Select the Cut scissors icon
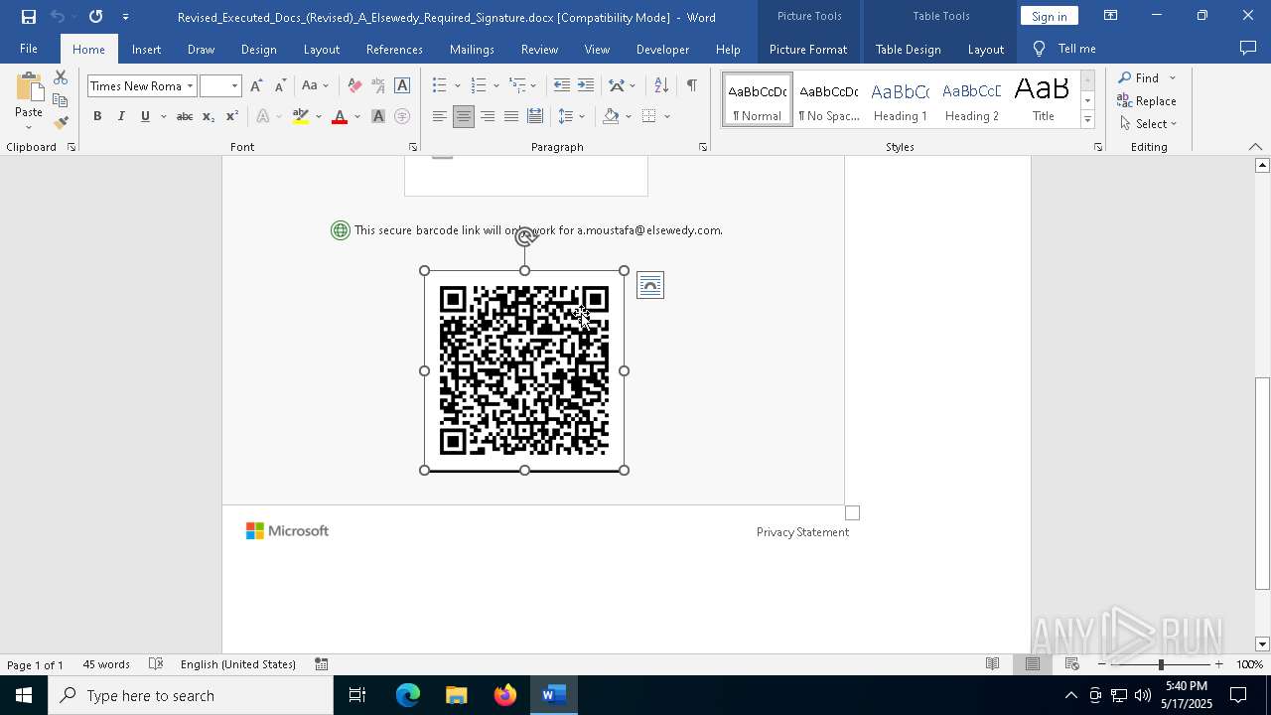This screenshot has width=1271, height=715. click(61, 77)
